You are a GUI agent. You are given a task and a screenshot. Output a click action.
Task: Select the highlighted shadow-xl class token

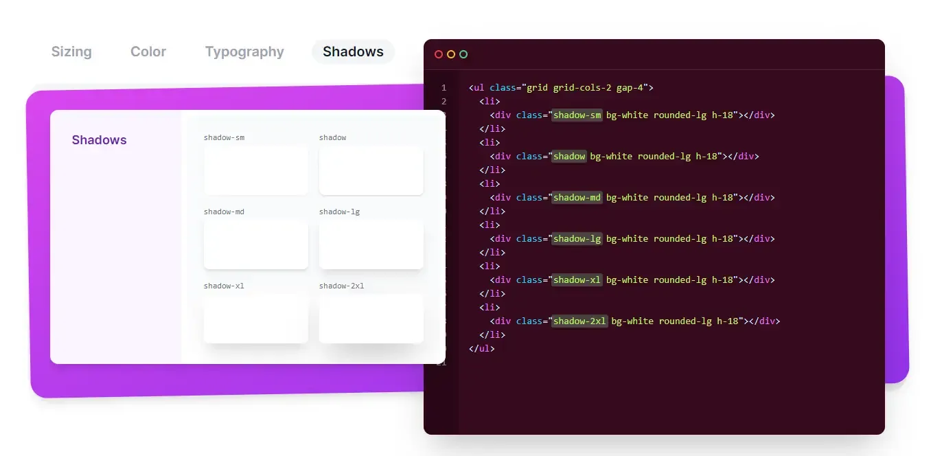click(577, 280)
